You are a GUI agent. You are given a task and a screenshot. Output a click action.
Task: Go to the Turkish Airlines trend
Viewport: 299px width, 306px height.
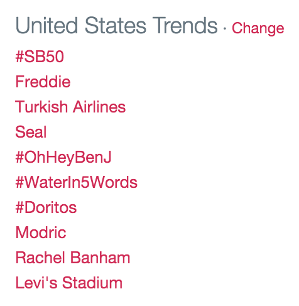pos(70,107)
